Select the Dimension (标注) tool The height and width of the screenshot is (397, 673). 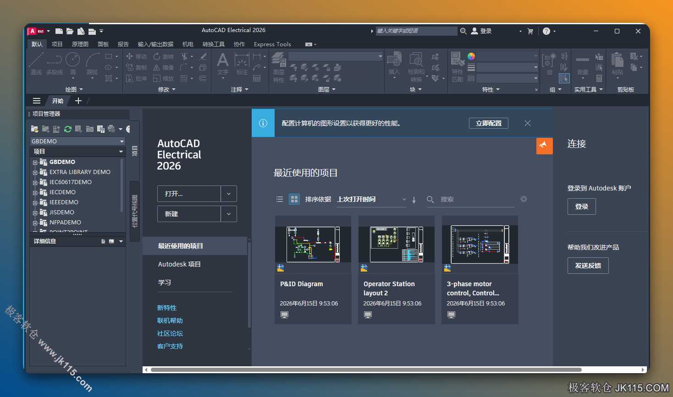(x=242, y=63)
